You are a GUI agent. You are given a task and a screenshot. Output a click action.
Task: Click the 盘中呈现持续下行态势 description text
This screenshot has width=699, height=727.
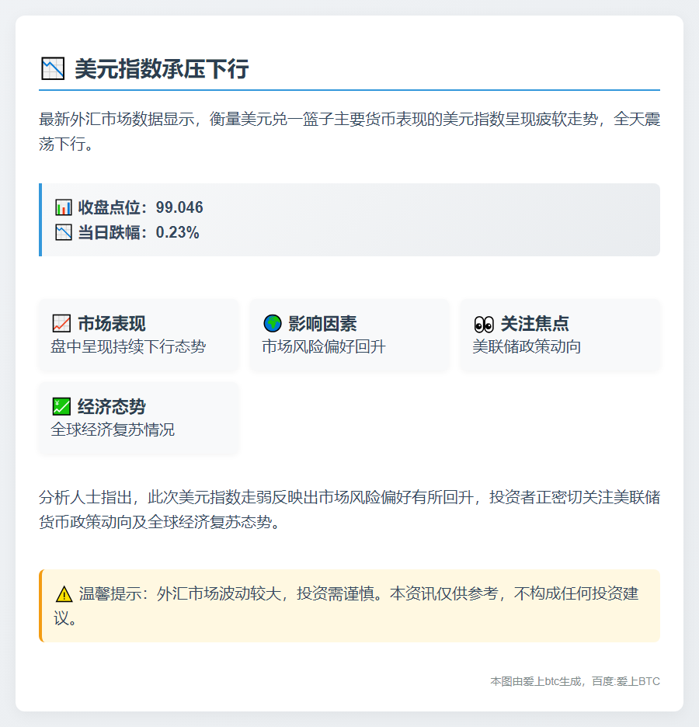pos(128,346)
